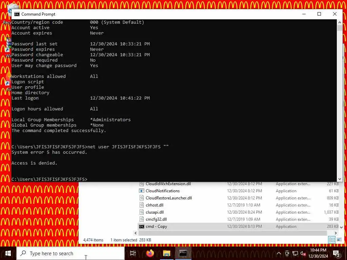Select the clusapi.dll file icon
Image resolution: width=347 pixels, height=260 pixels.
click(142, 212)
